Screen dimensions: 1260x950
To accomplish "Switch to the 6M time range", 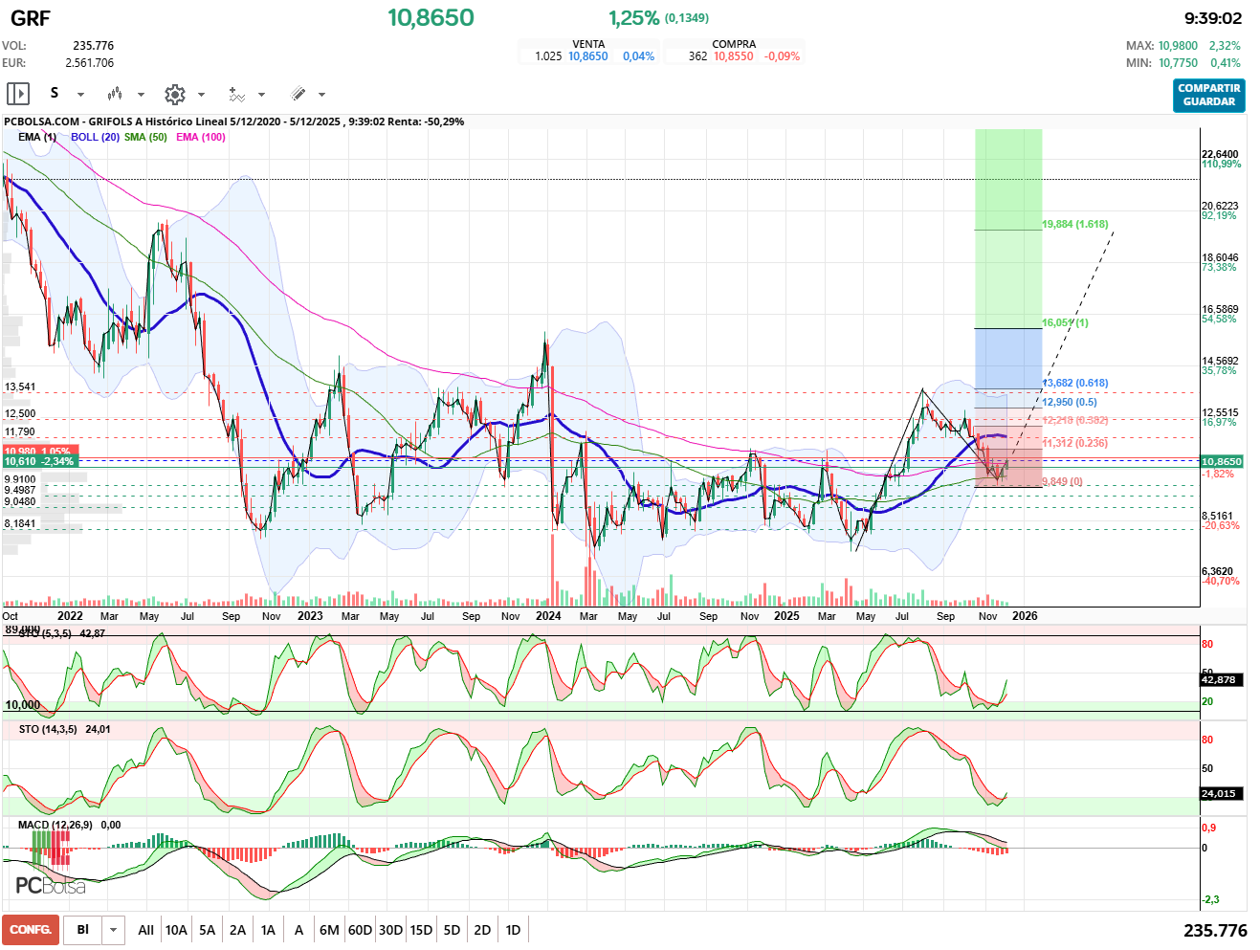I will tap(329, 930).
